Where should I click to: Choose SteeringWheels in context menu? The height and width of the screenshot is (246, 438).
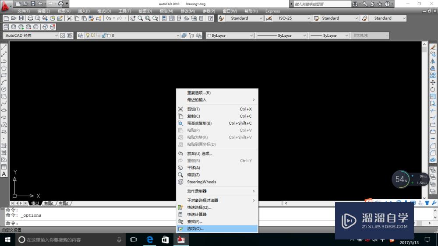(217, 182)
